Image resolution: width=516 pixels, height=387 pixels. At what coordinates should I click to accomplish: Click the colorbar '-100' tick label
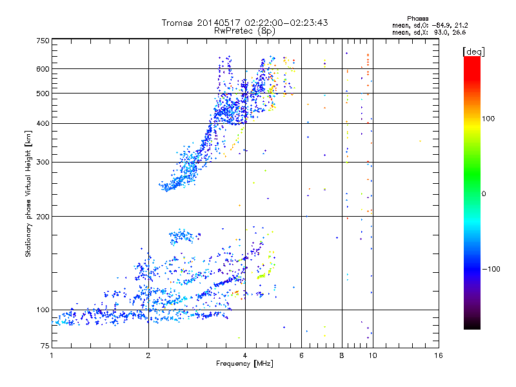click(x=491, y=269)
